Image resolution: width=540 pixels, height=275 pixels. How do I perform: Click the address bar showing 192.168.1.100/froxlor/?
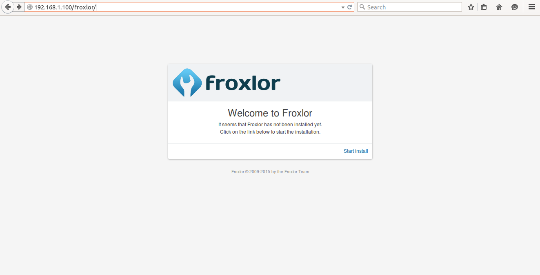pos(187,7)
